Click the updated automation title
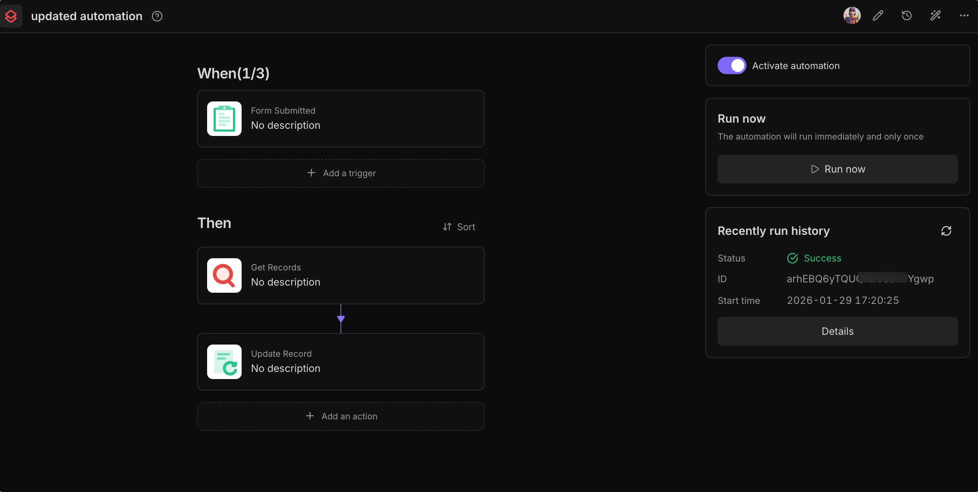Screen dimensions: 978x492 point(87,16)
